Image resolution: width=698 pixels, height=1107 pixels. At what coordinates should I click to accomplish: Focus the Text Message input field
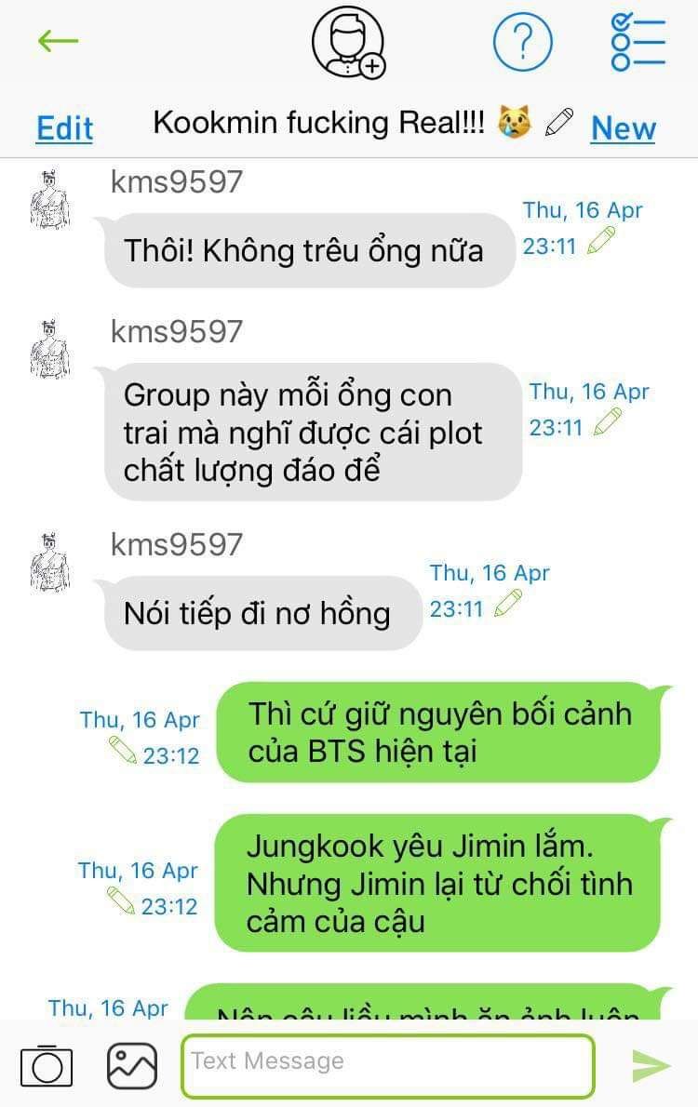388,1065
